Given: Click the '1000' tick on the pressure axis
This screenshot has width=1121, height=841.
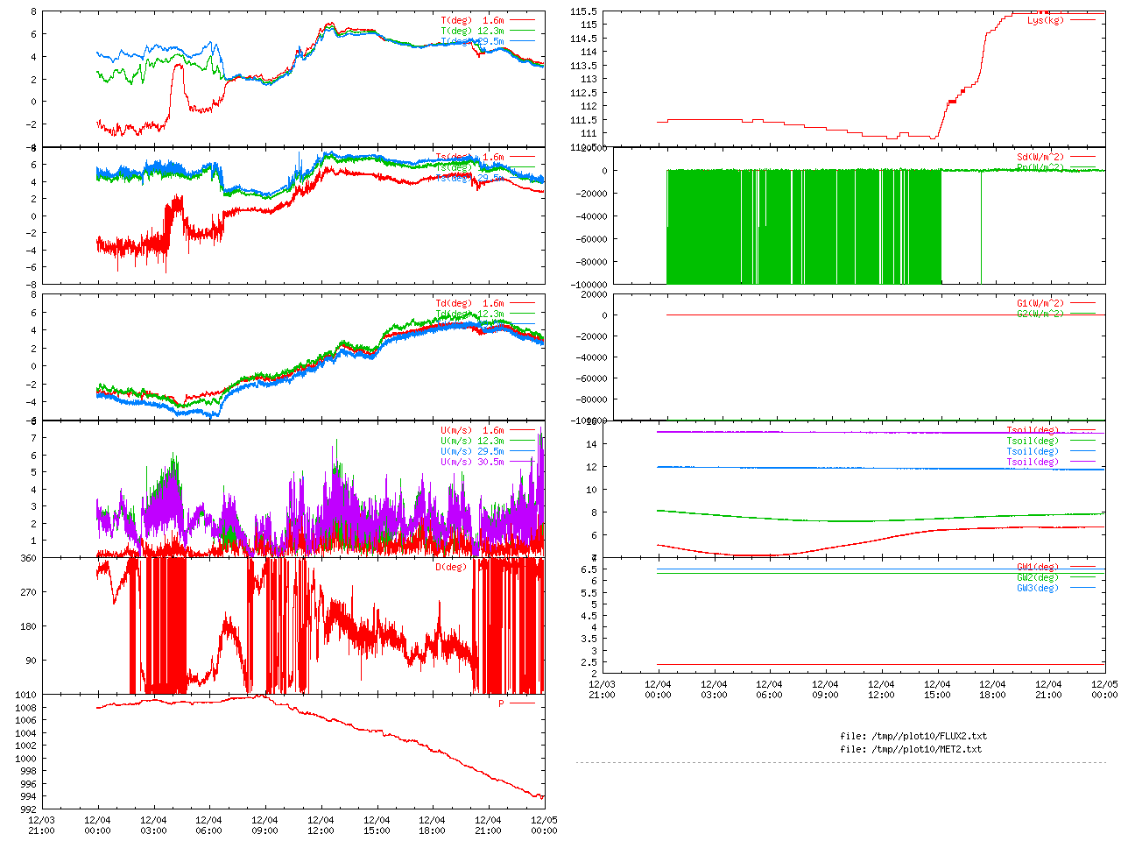Looking at the screenshot, I should [25, 759].
